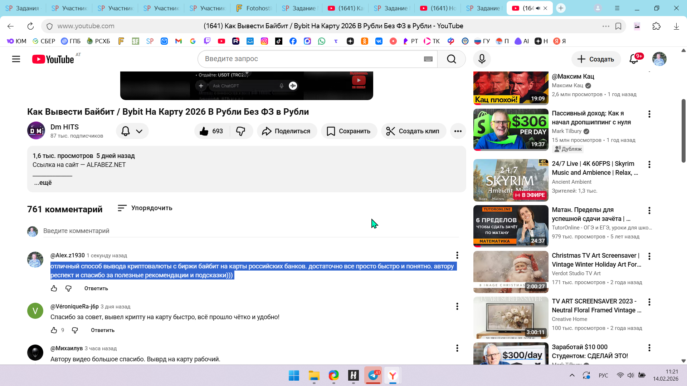The image size is (687, 386).
Task: Click Ответить under the @Alex.z1930 comment
Action: (96, 288)
